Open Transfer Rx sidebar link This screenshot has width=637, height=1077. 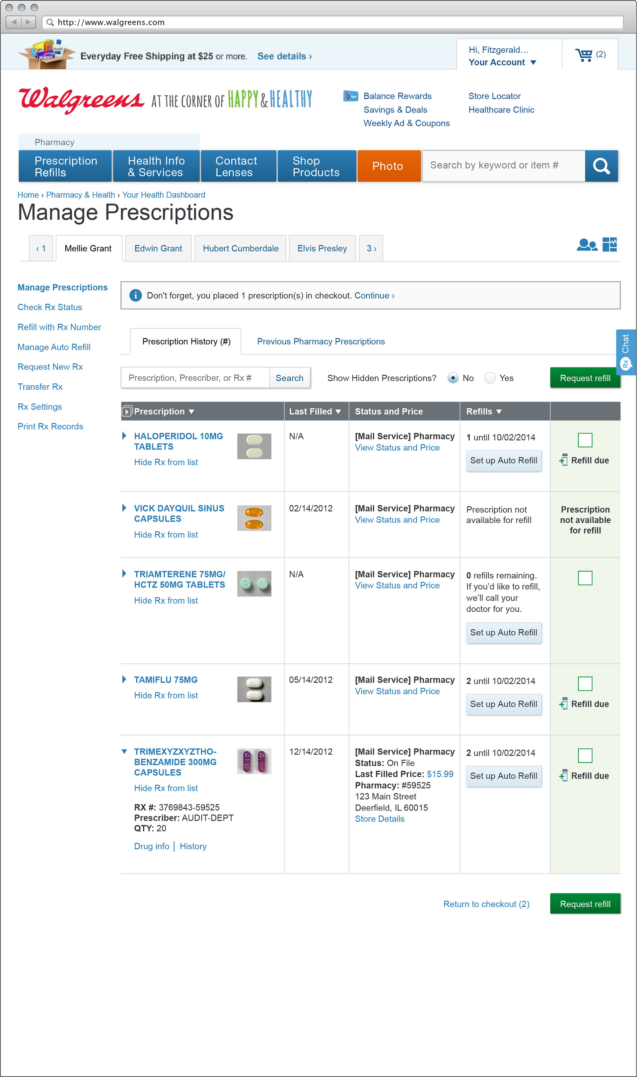40,386
